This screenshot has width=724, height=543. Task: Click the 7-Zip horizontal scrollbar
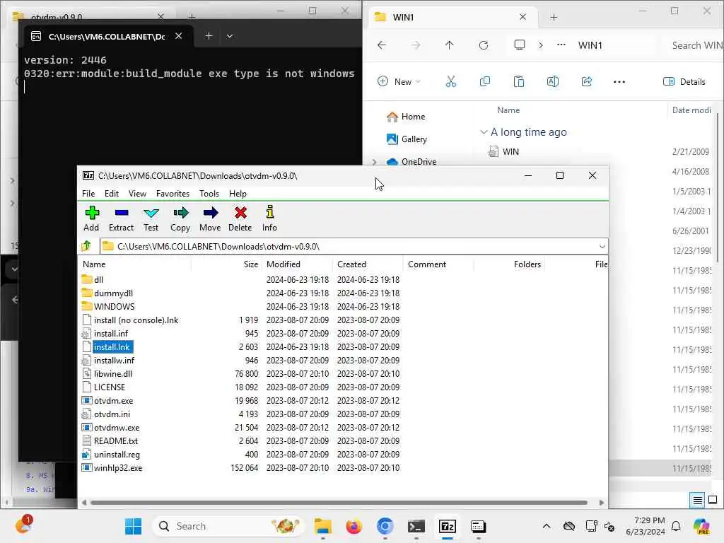click(339, 503)
